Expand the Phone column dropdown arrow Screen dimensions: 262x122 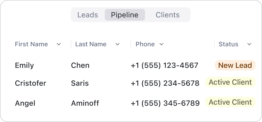click(x=161, y=44)
